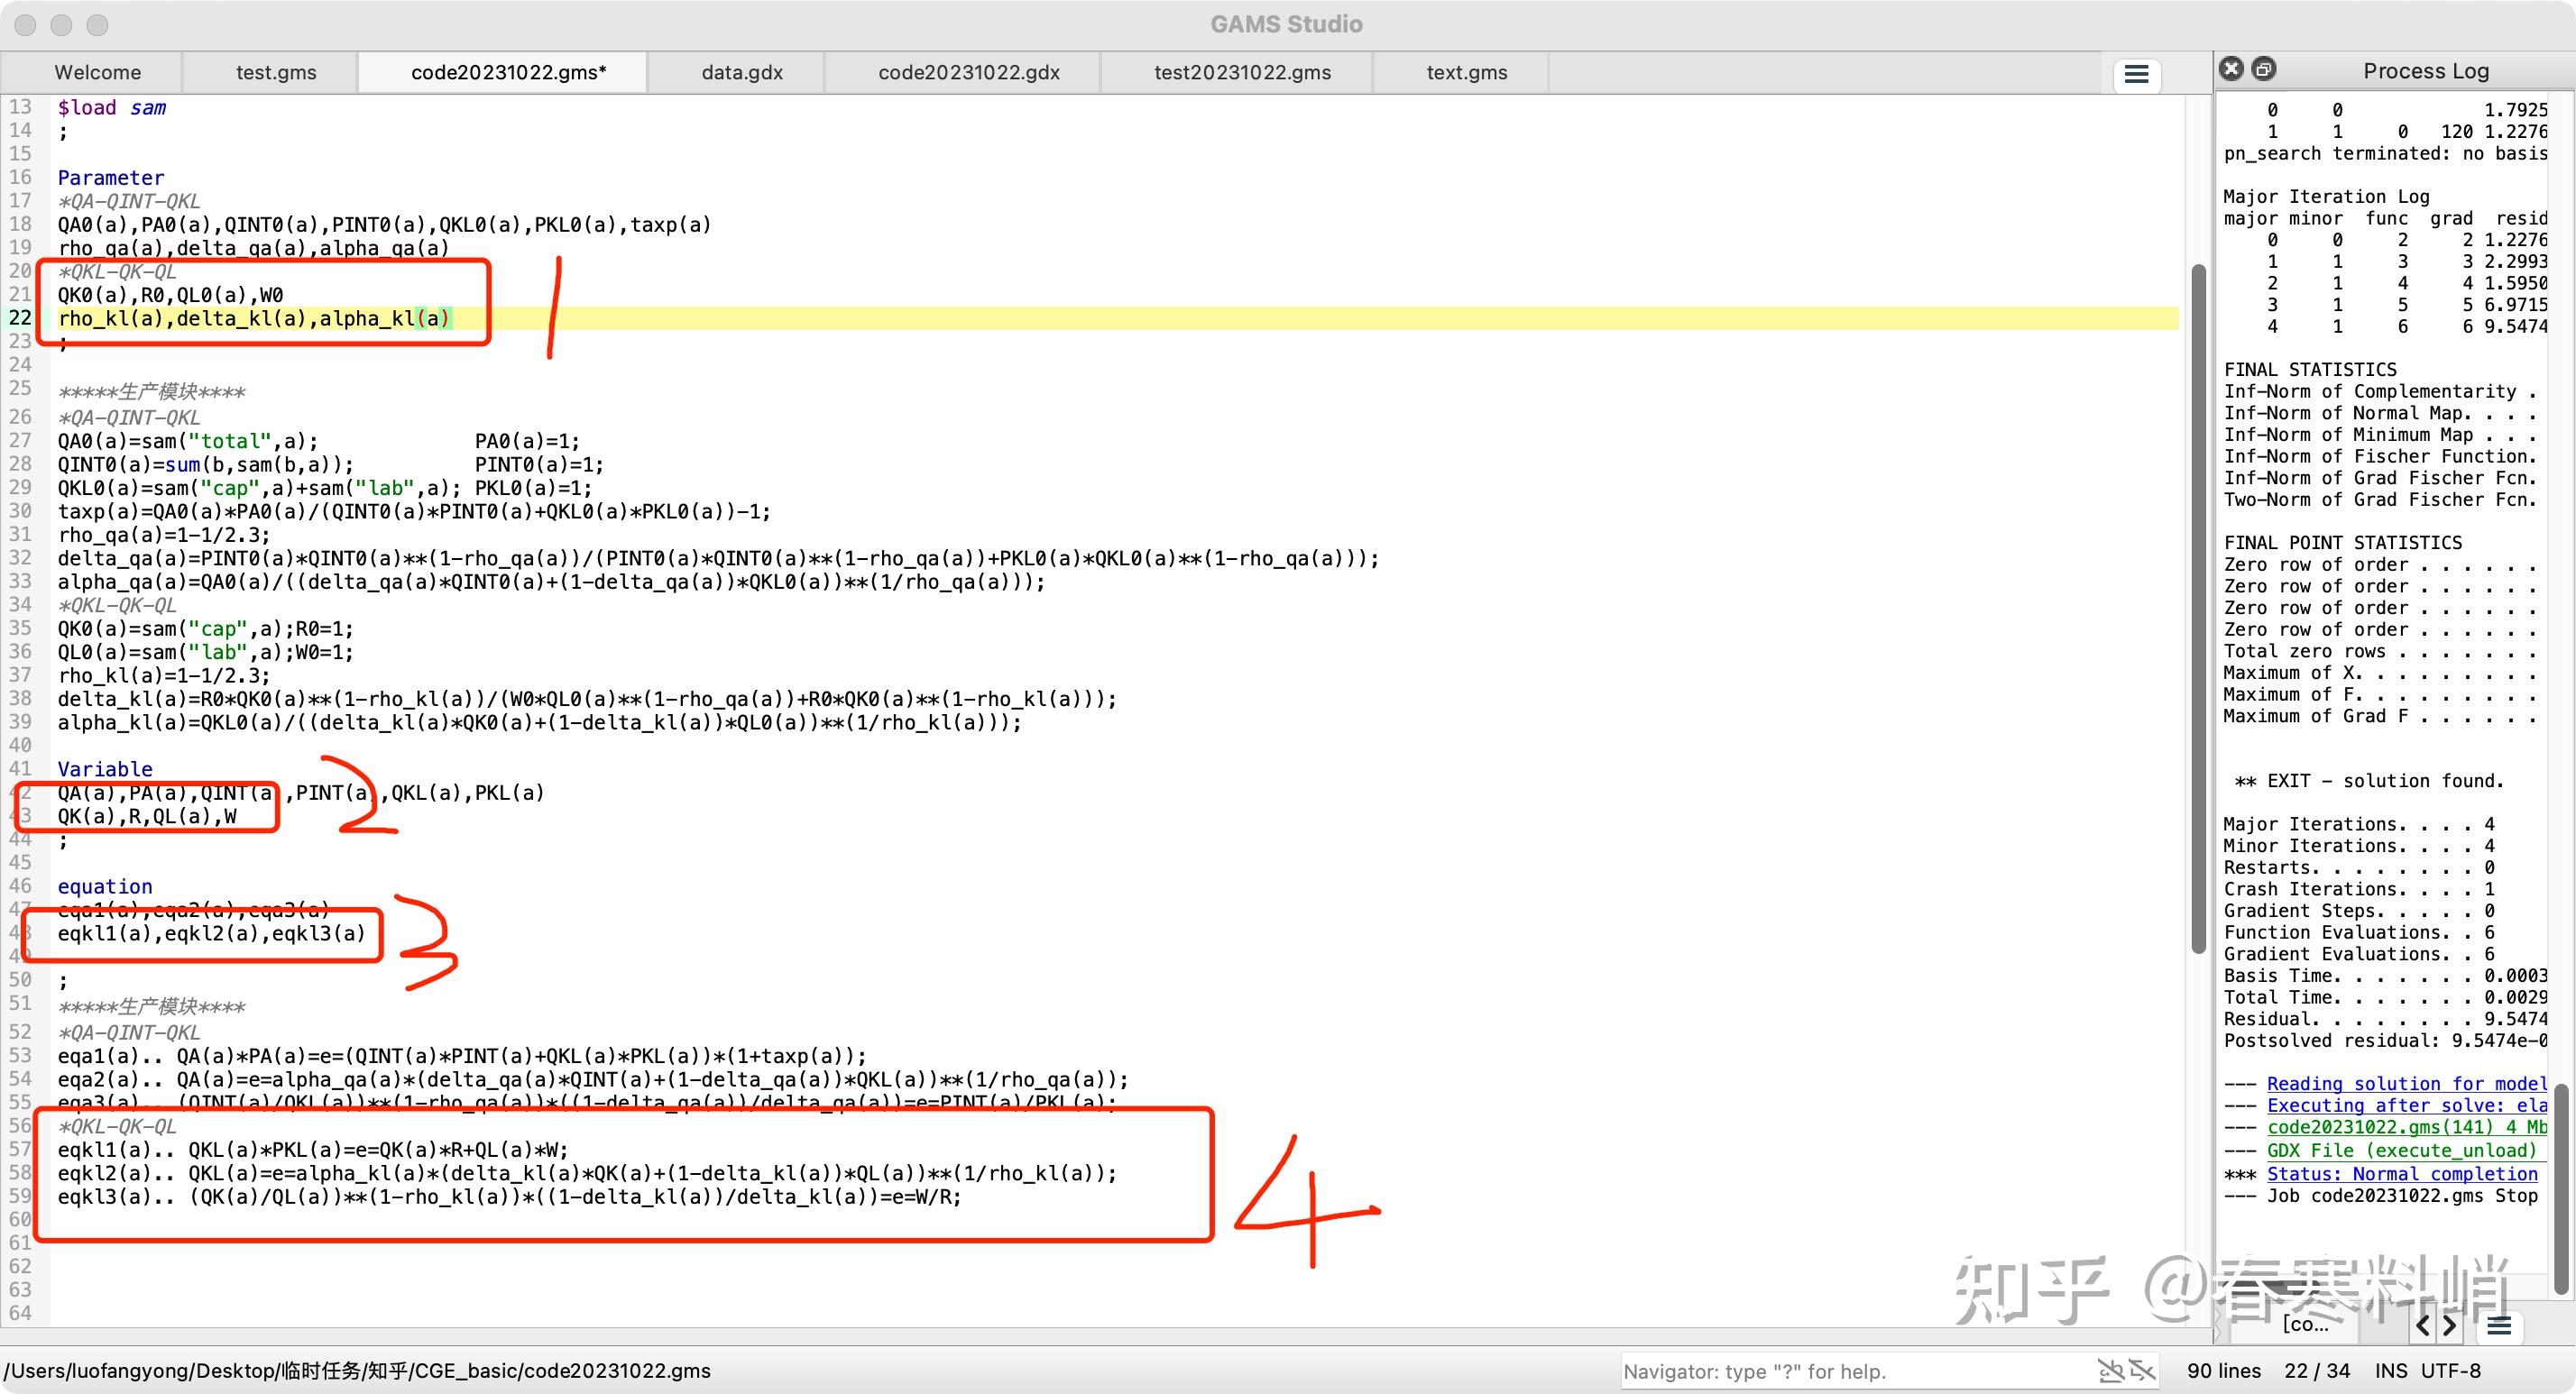Open the editor tab list hamburger menu
The image size is (2576, 1394).
pos(2136,75)
